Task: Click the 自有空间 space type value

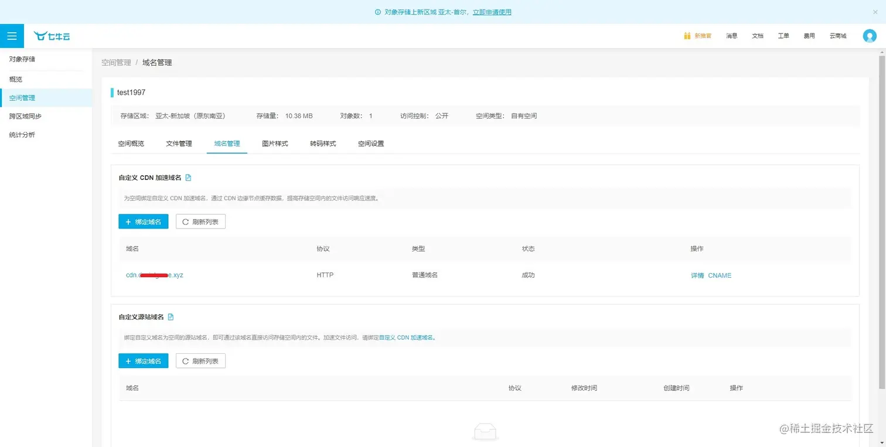Action: pos(524,116)
